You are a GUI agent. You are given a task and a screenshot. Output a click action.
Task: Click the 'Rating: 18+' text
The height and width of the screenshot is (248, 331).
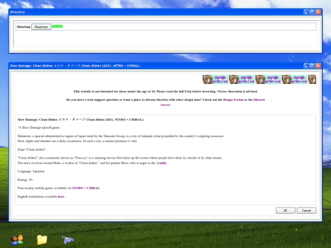click(26, 179)
